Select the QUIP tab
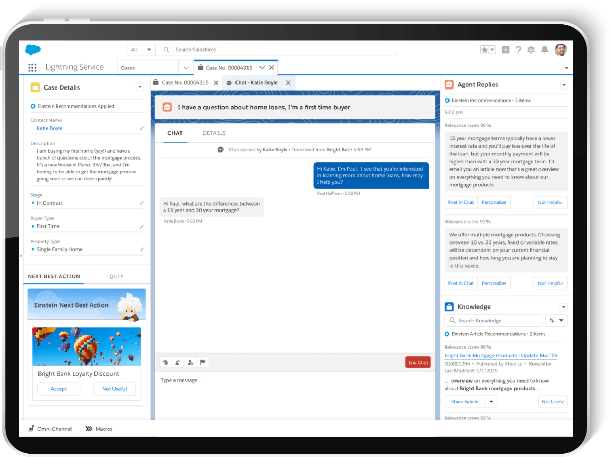 pos(116,276)
